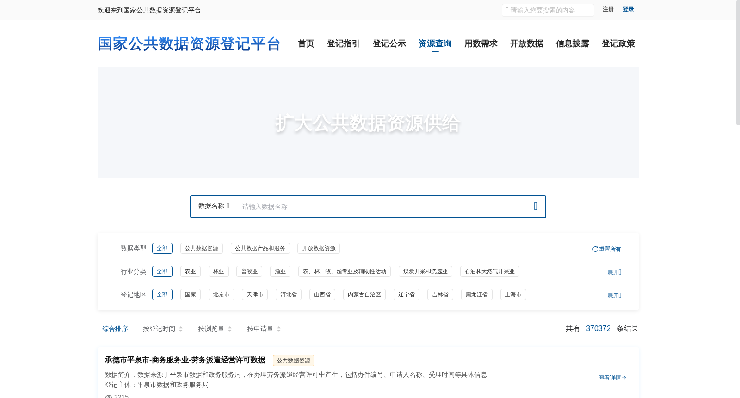Viewport: 740px width, 398px height.
Task: Filter by 开放数据资源 type
Action: tap(319, 248)
